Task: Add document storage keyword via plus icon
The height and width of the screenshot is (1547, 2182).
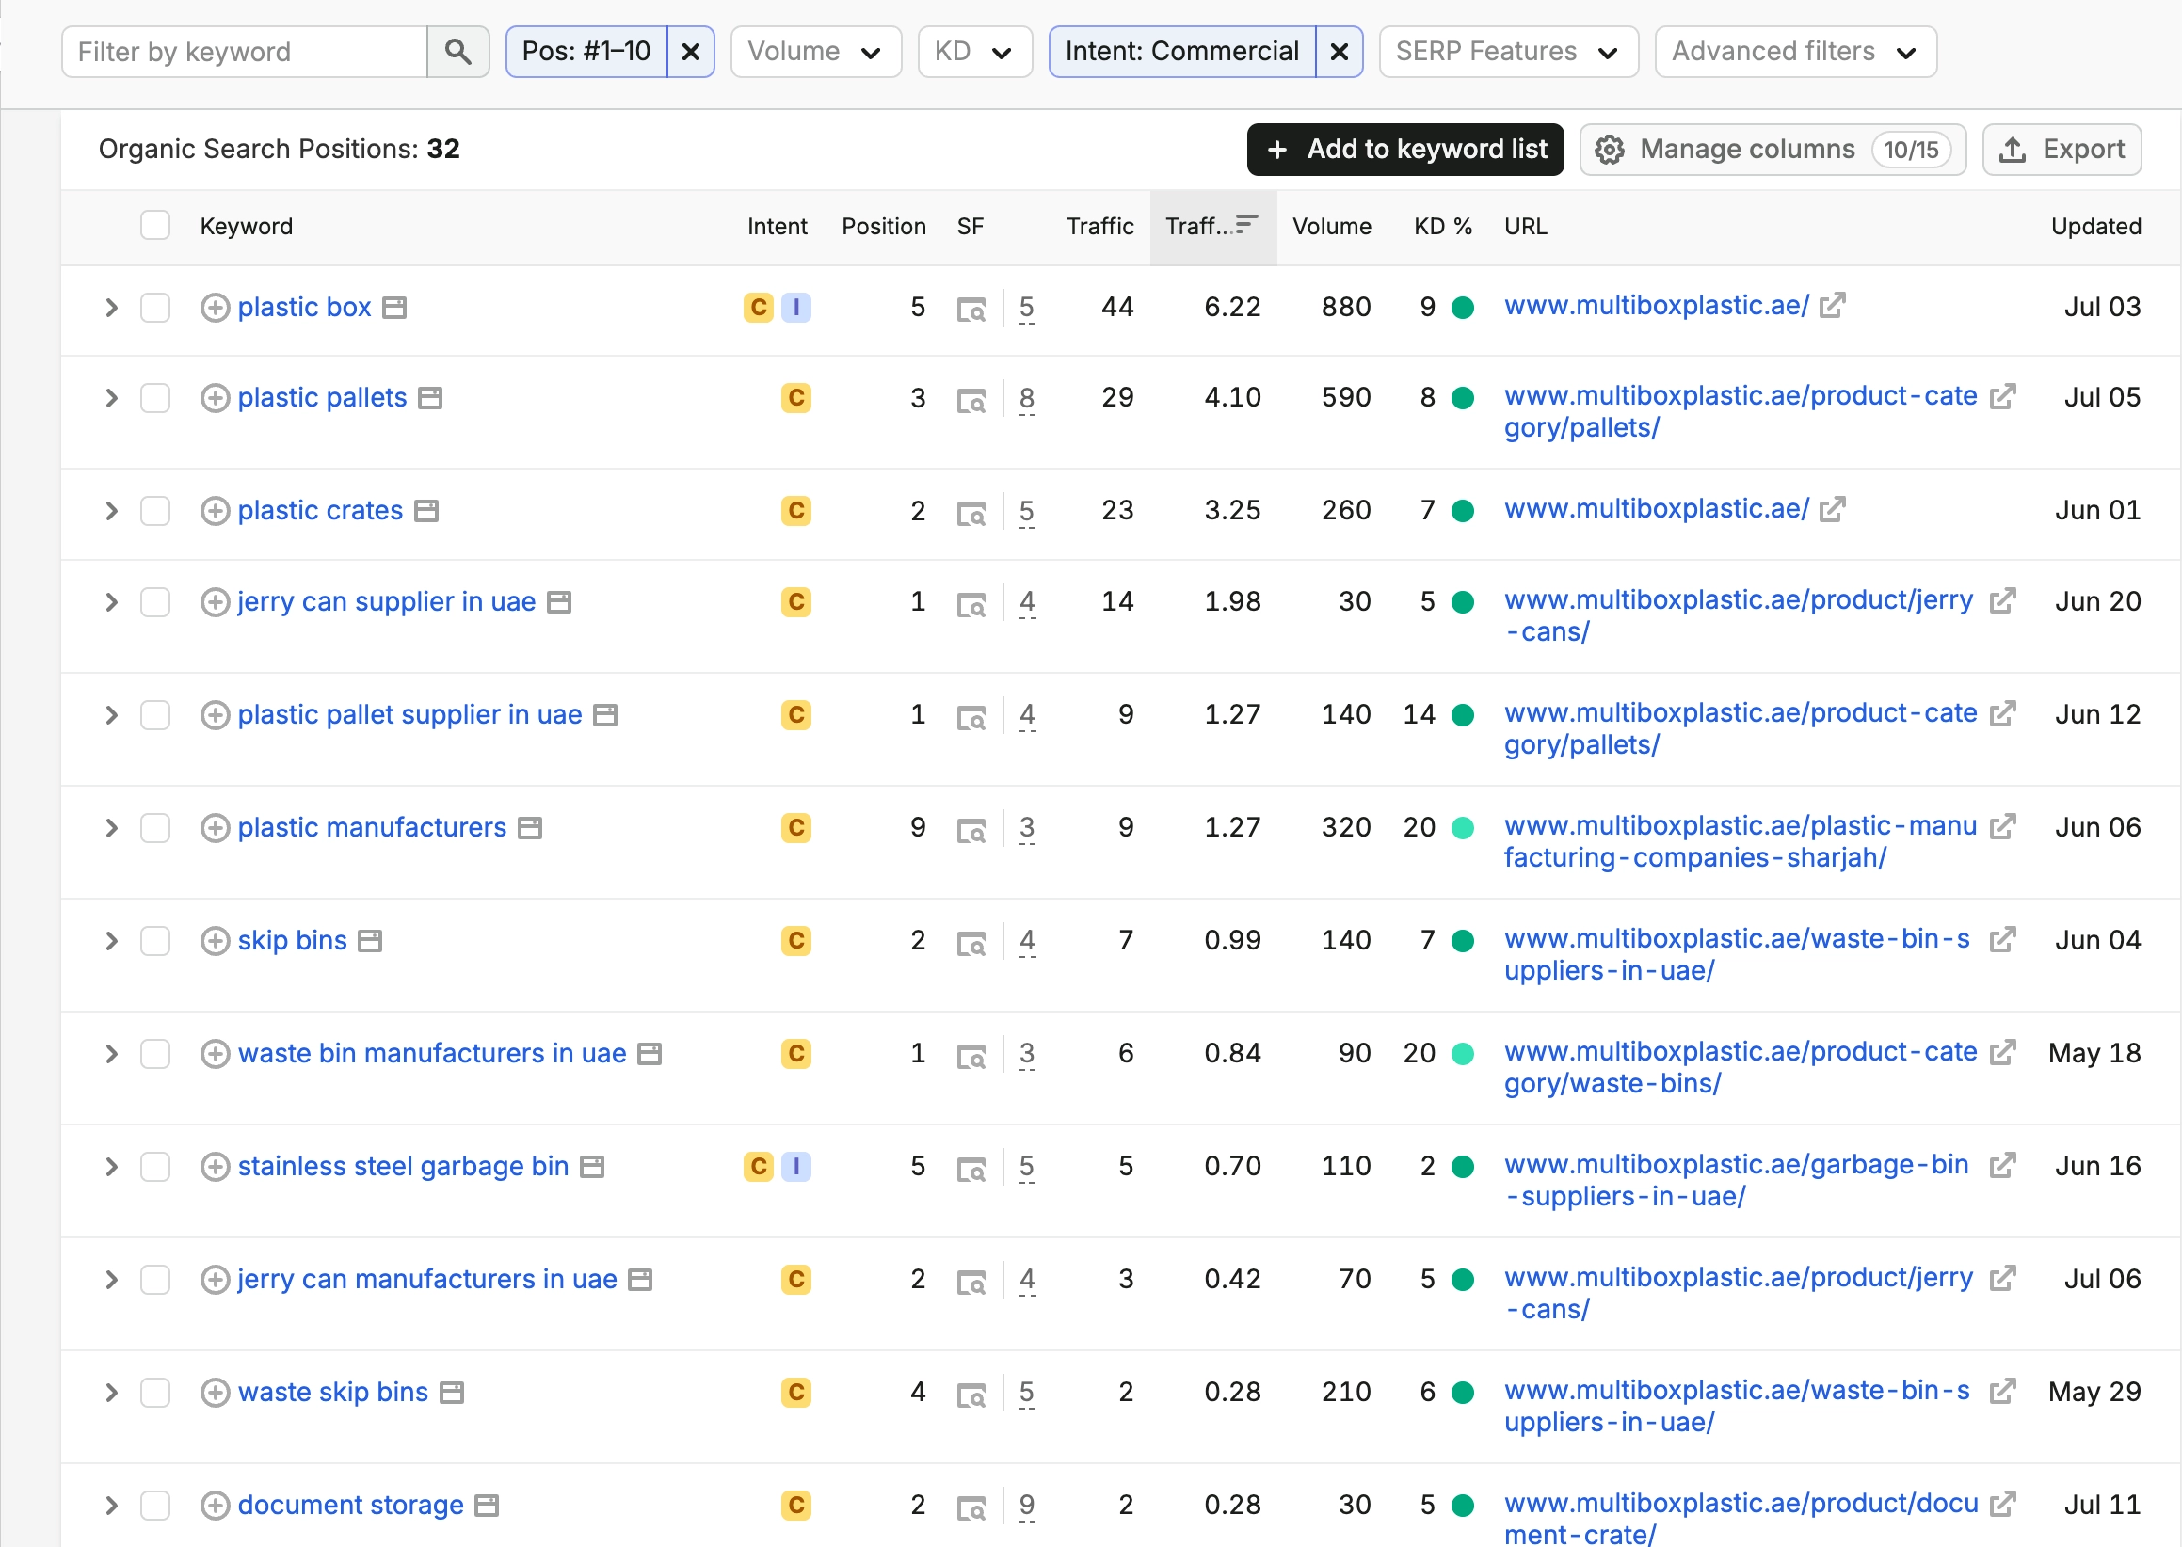Action: tap(216, 1505)
